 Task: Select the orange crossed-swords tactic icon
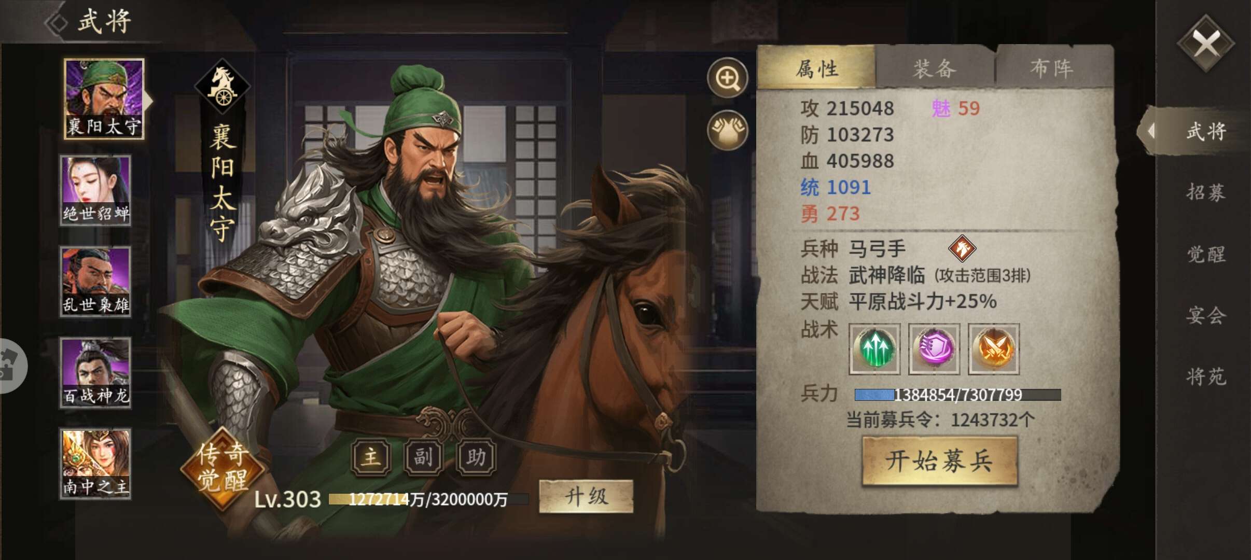994,349
